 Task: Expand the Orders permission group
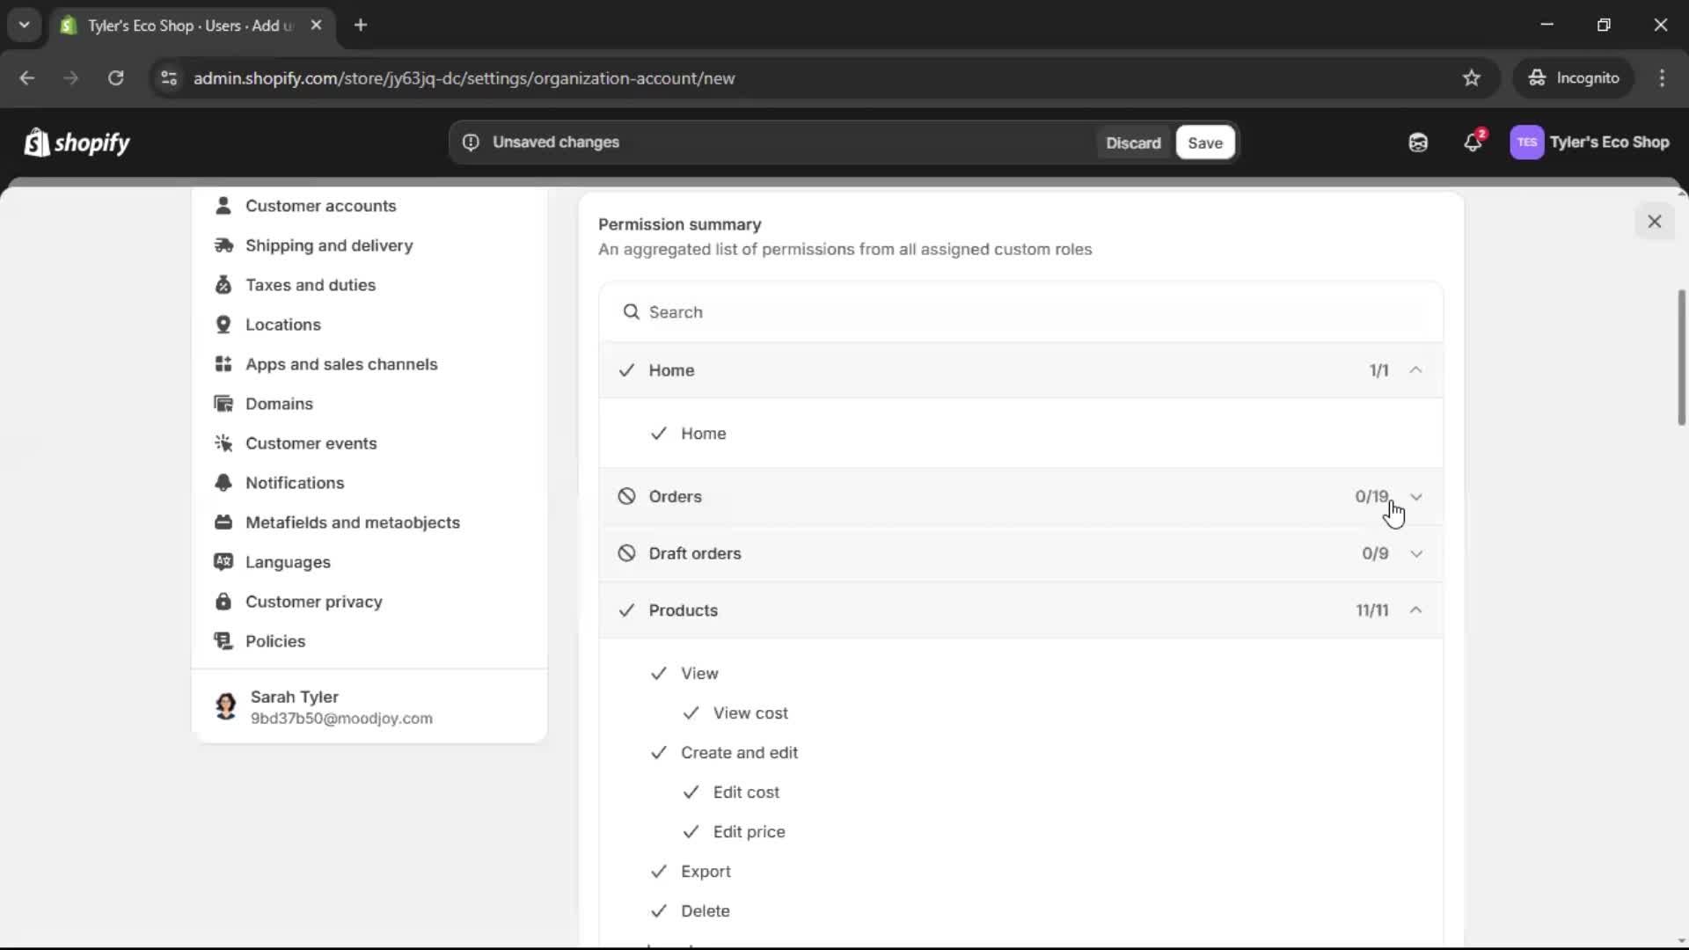1415,497
